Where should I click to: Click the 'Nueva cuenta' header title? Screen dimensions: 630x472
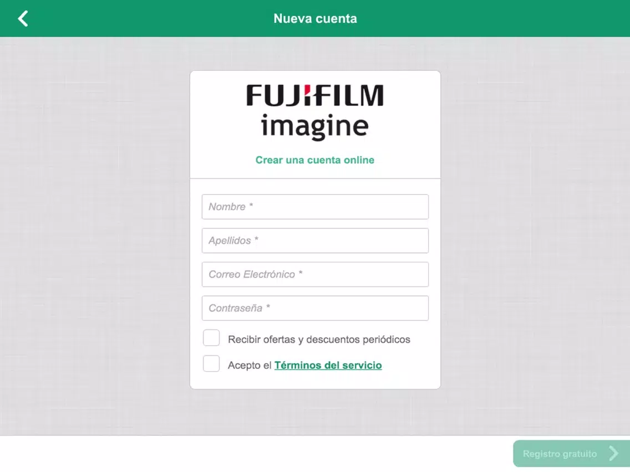pos(315,18)
